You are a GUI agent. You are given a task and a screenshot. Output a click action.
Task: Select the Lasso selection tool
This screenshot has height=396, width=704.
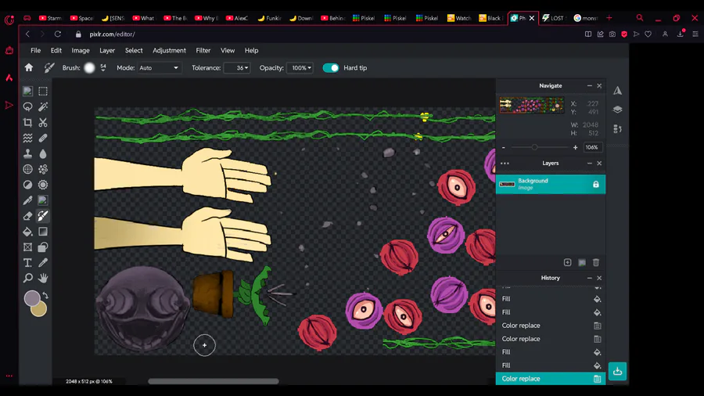[27, 107]
